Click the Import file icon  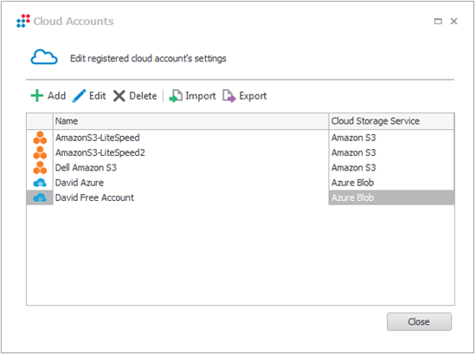(176, 96)
